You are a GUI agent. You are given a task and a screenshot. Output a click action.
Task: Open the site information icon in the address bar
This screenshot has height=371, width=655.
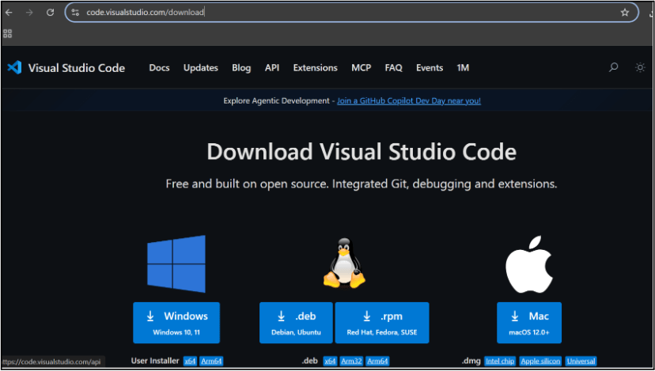[75, 13]
